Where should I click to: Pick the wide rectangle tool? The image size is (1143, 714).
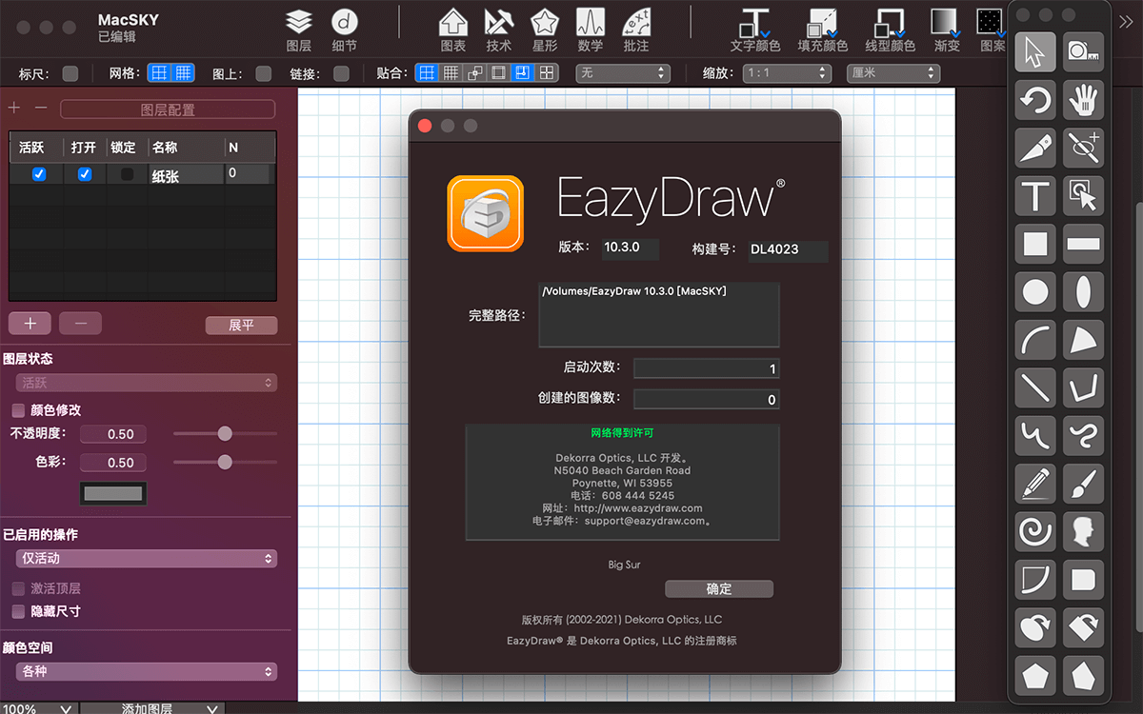point(1083,244)
